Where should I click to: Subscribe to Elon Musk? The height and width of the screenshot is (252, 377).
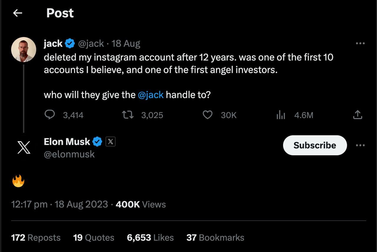point(315,145)
